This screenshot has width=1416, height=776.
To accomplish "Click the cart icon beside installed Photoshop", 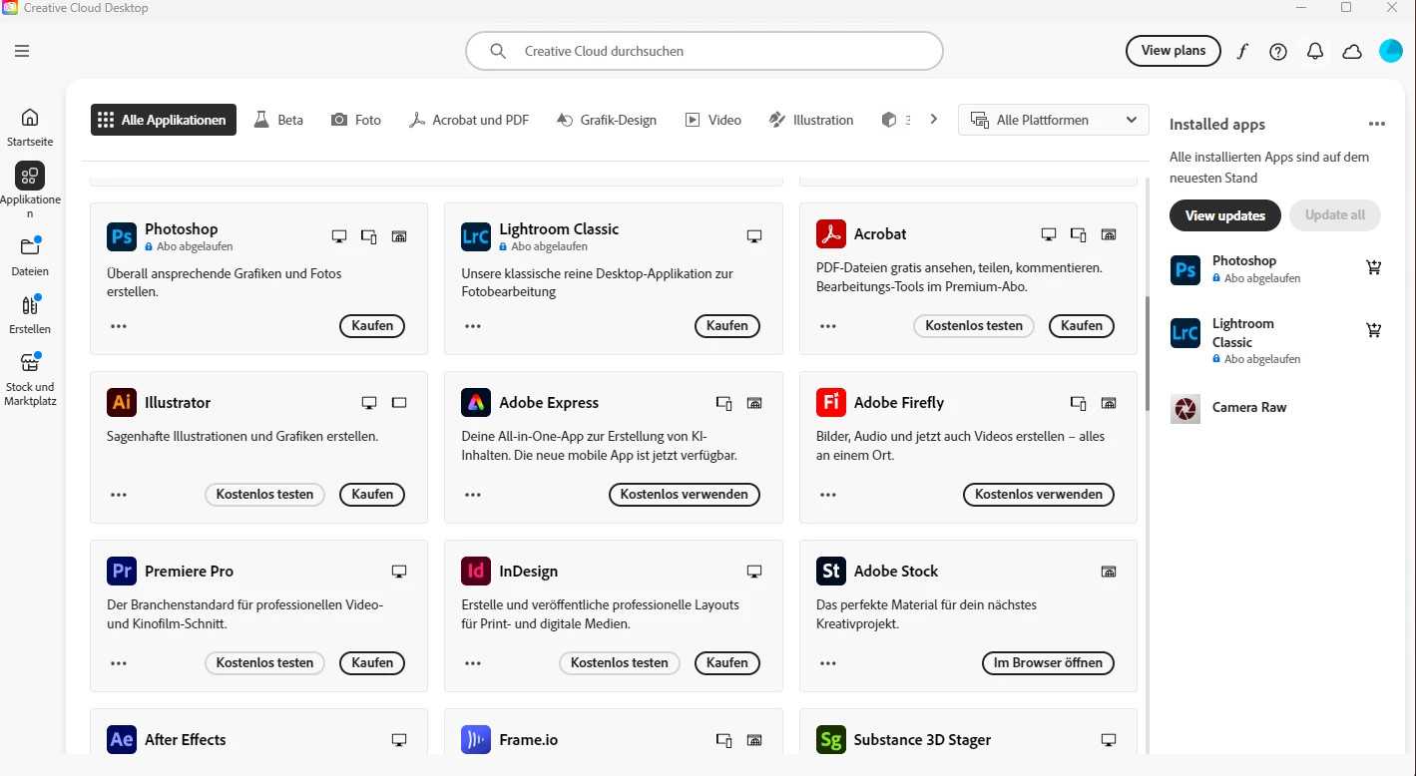I will [x=1374, y=267].
